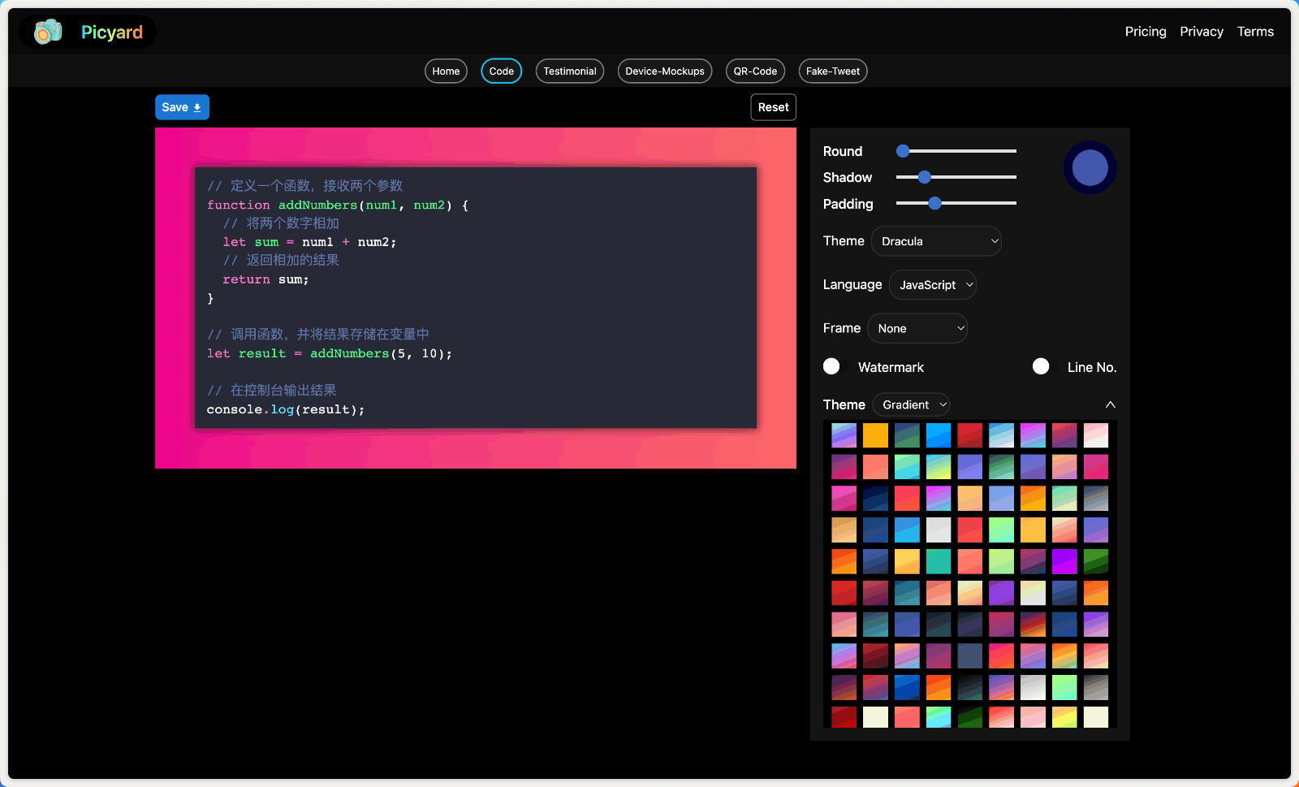Click the Picyard camera logo icon
The image size is (1299, 787).
(x=48, y=32)
